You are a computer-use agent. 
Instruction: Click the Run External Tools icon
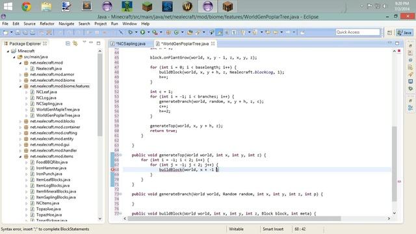(x=155, y=32)
